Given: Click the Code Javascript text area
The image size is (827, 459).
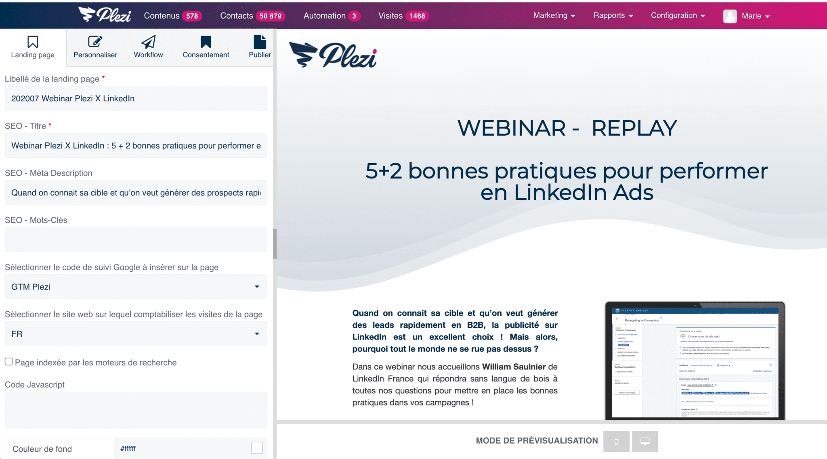Looking at the screenshot, I should (136, 410).
